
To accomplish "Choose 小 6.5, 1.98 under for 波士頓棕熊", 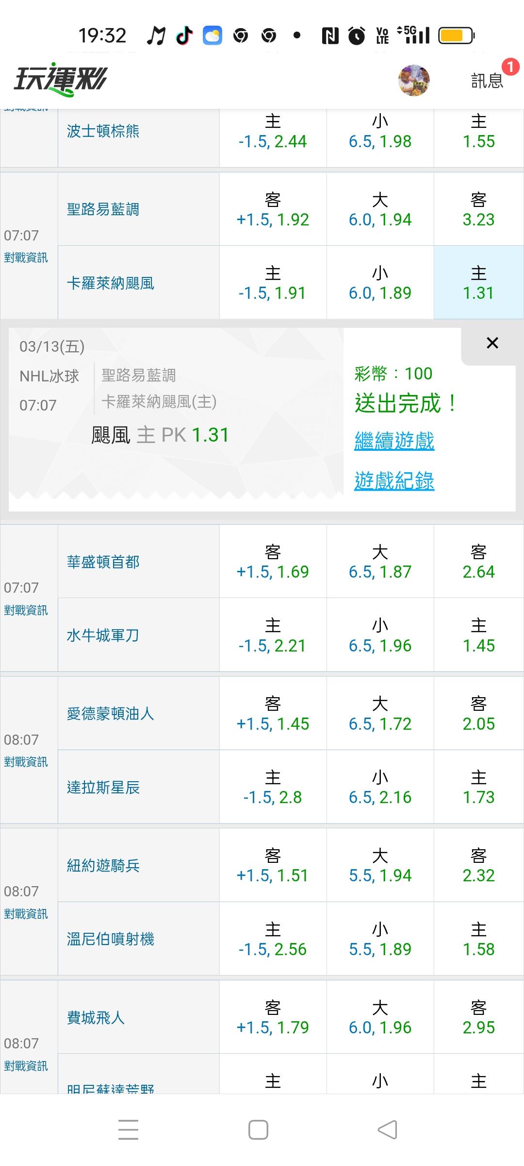I will coord(380,131).
